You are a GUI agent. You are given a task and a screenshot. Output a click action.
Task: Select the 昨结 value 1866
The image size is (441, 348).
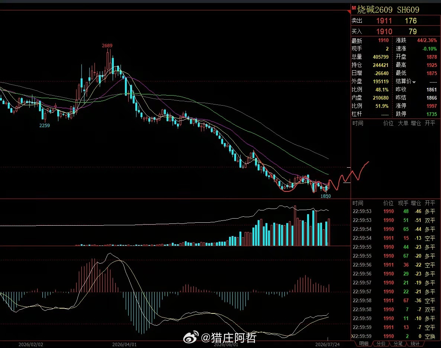point(432,98)
